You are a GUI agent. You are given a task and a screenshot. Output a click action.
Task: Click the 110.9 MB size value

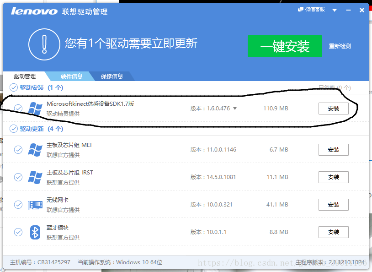[276, 109]
